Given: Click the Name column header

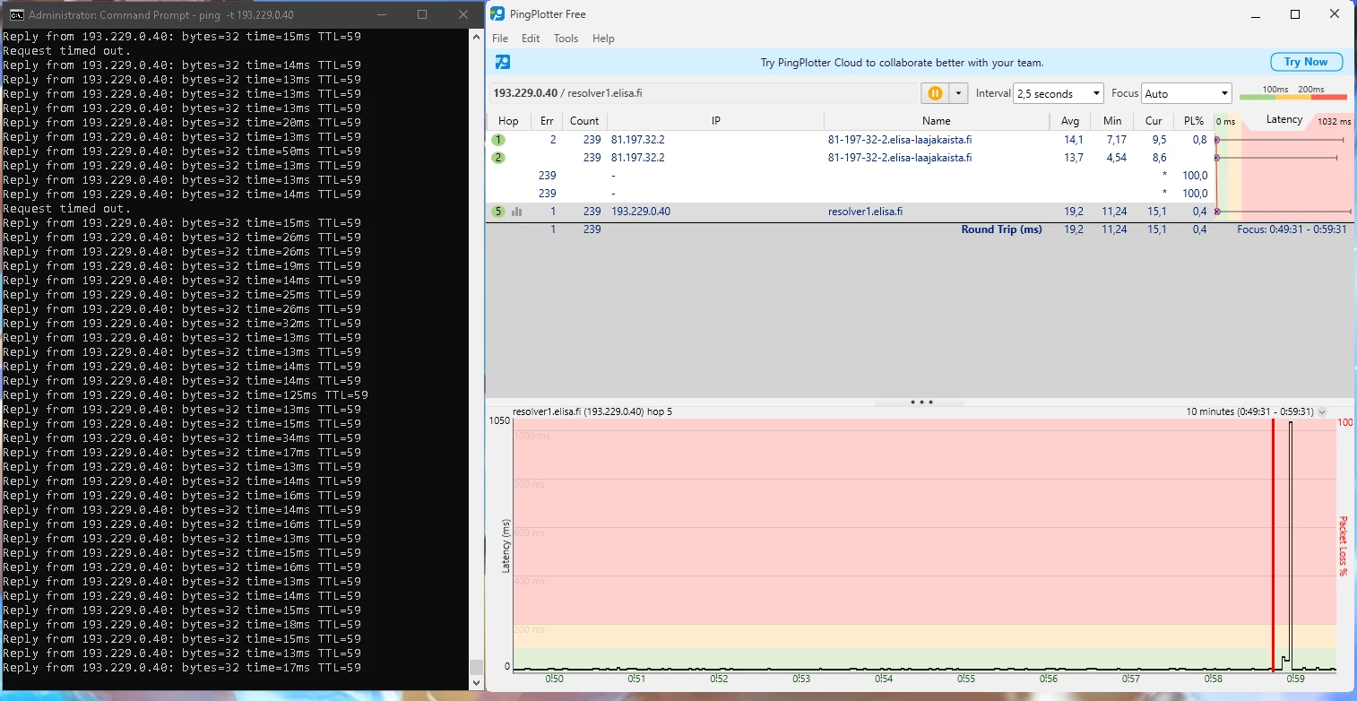Looking at the screenshot, I should [937, 121].
